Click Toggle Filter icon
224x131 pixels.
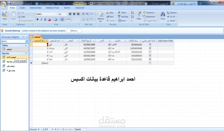coord(144,21)
